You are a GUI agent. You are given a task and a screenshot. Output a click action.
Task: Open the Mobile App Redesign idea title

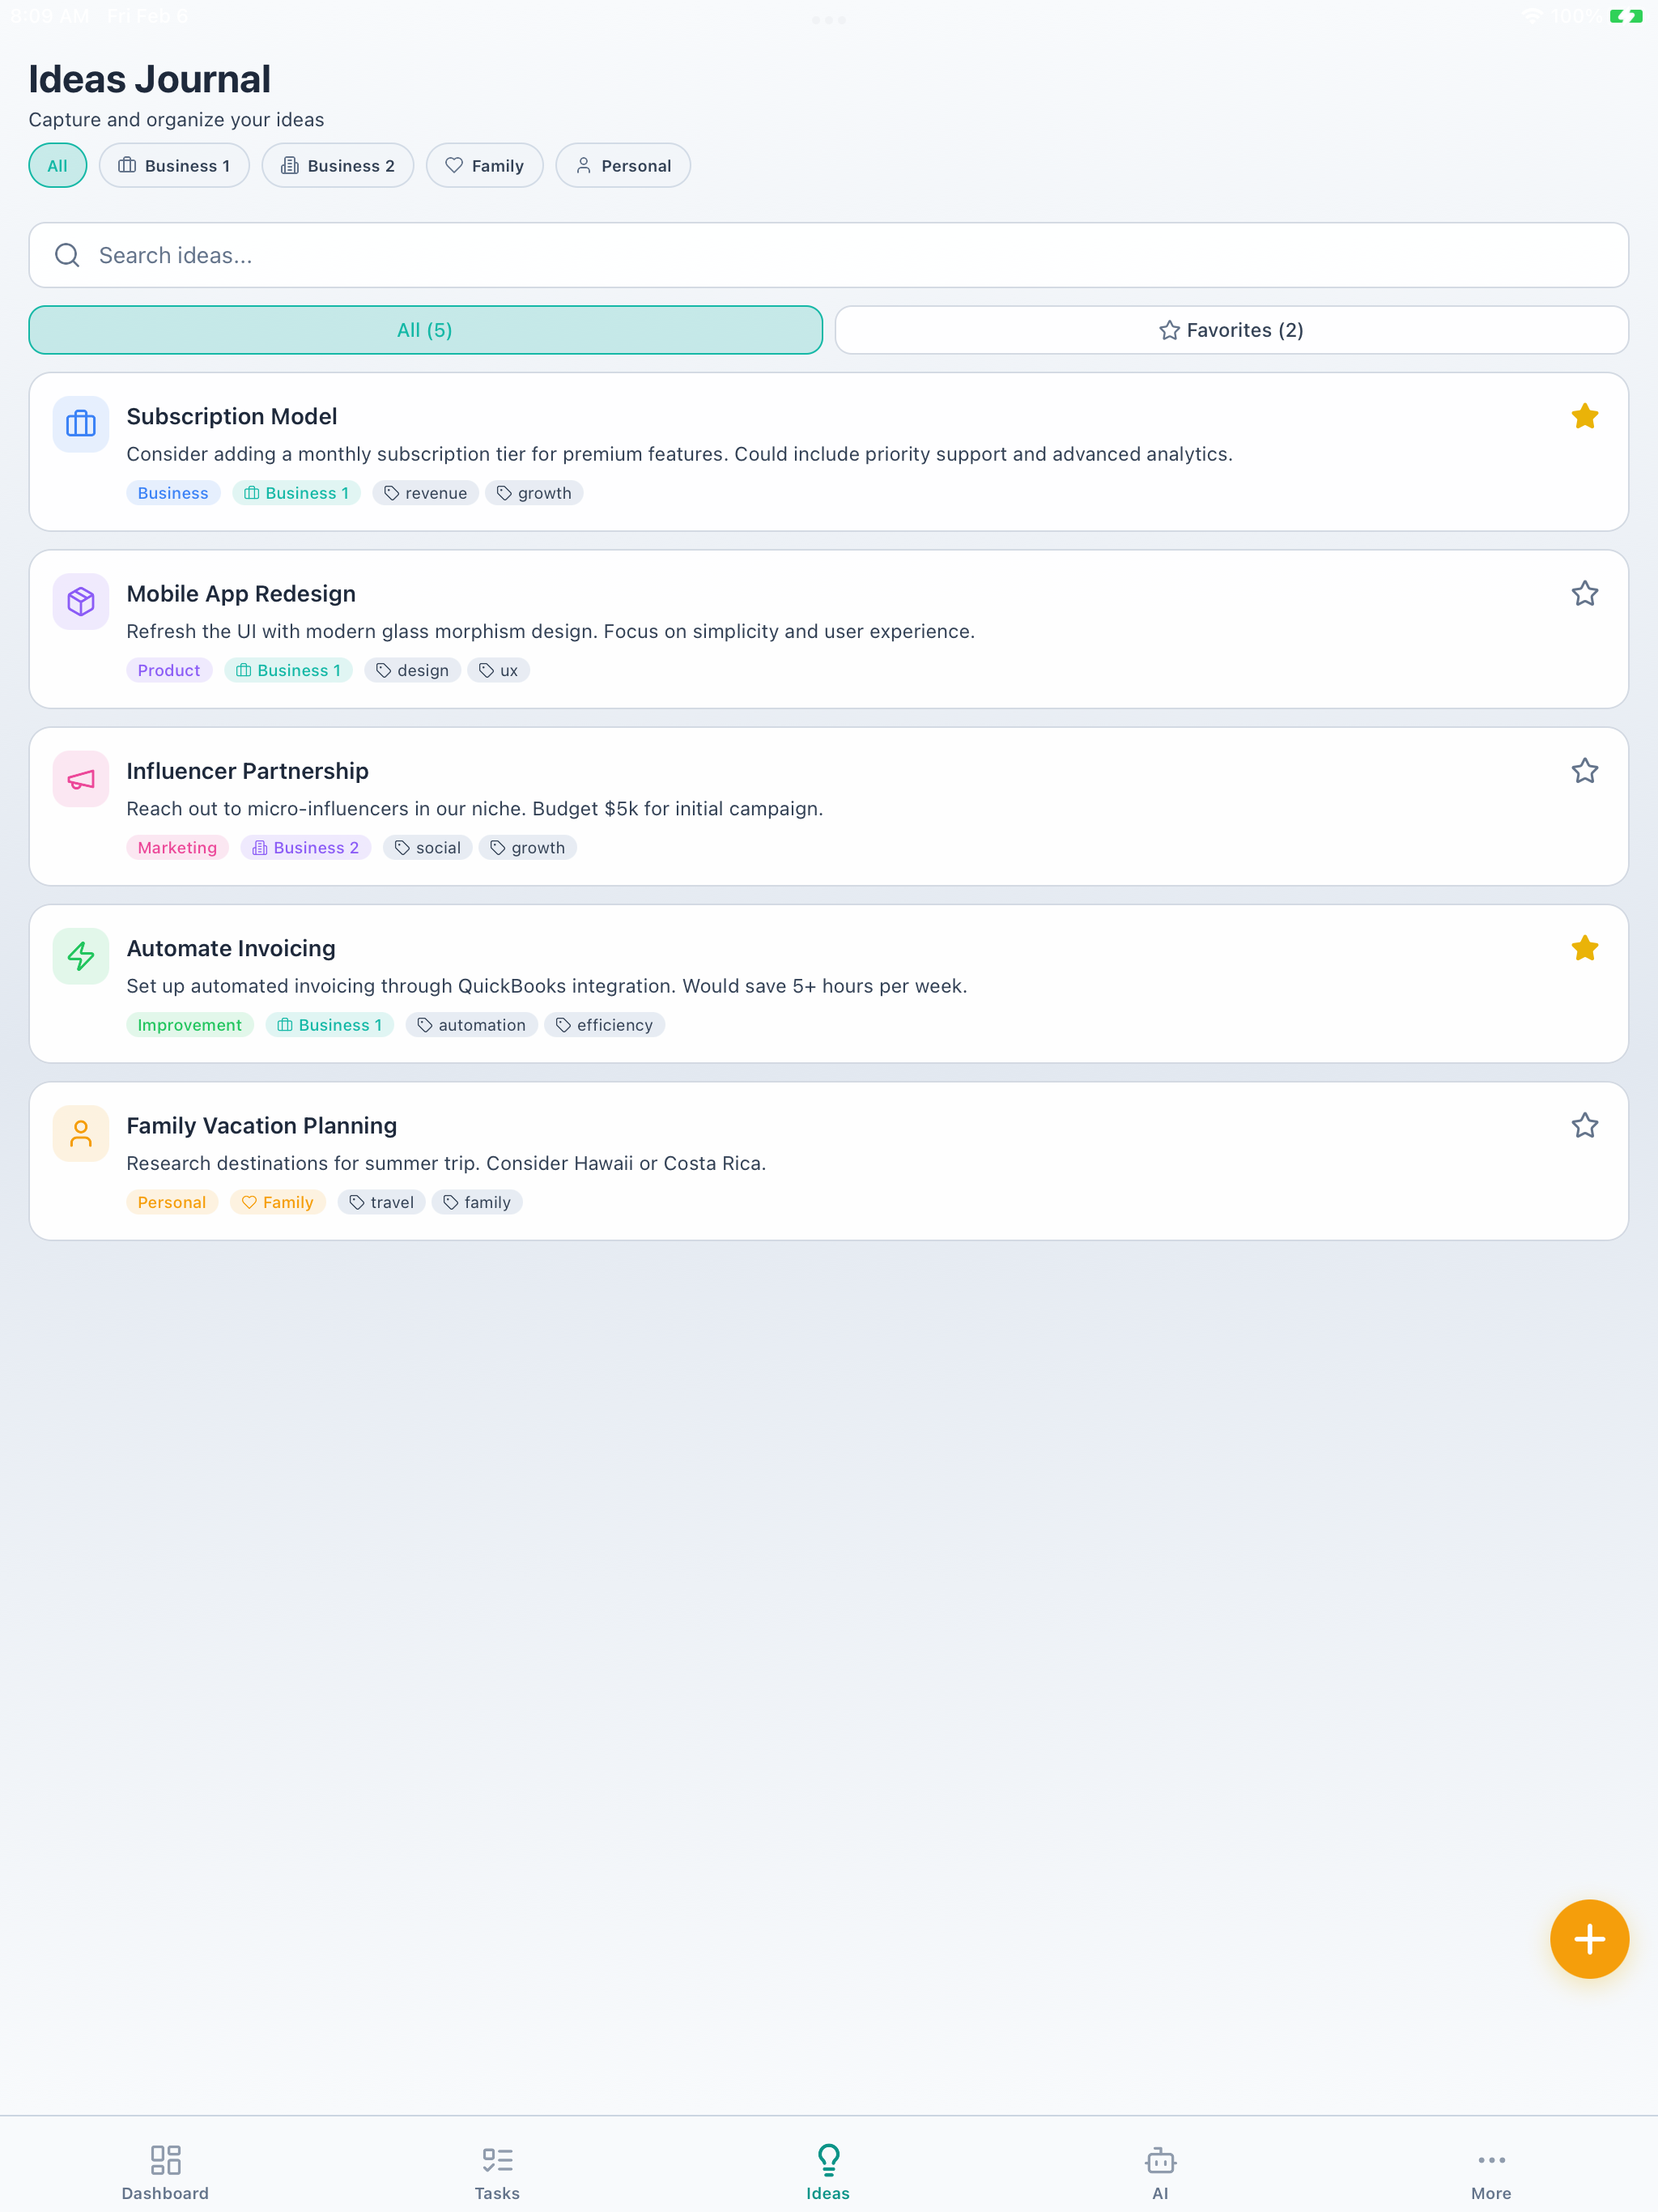(241, 593)
